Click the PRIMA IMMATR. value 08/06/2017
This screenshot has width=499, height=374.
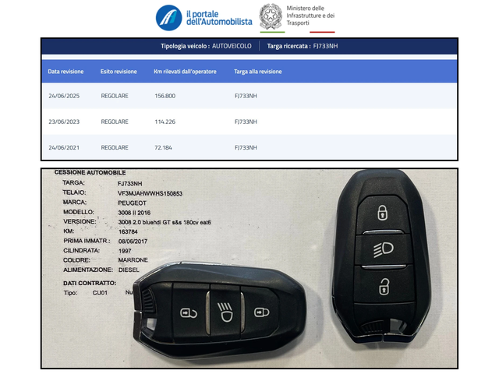point(133,242)
